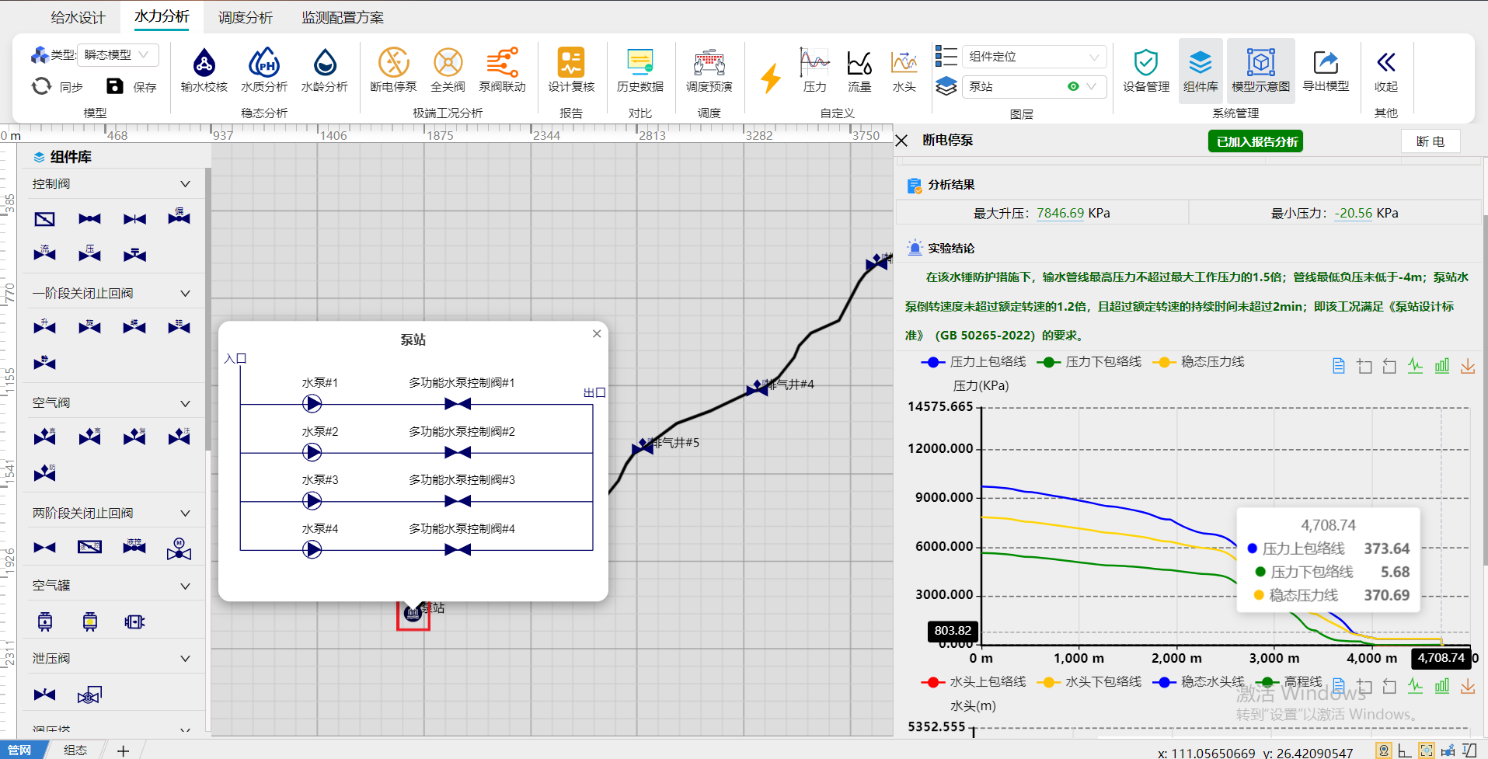
Task: Open the 瞬态模型 type dropdown
Action: pos(118,55)
